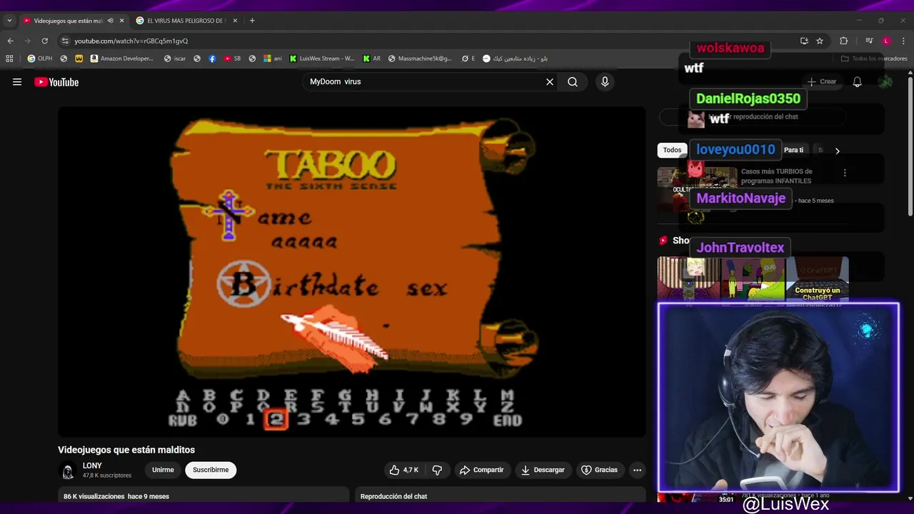Screen dimensions: 914x514
Task: Download the video with Descargar
Action: [x=543, y=470]
